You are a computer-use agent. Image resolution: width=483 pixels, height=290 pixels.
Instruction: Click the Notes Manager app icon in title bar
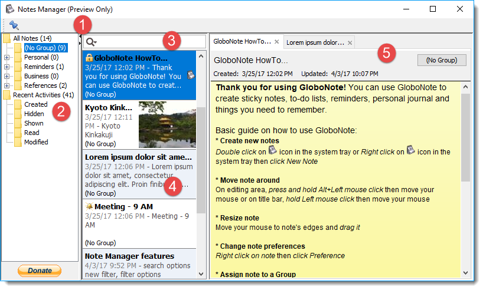point(10,9)
